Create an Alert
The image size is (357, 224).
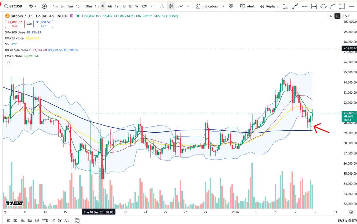coord(248,6)
